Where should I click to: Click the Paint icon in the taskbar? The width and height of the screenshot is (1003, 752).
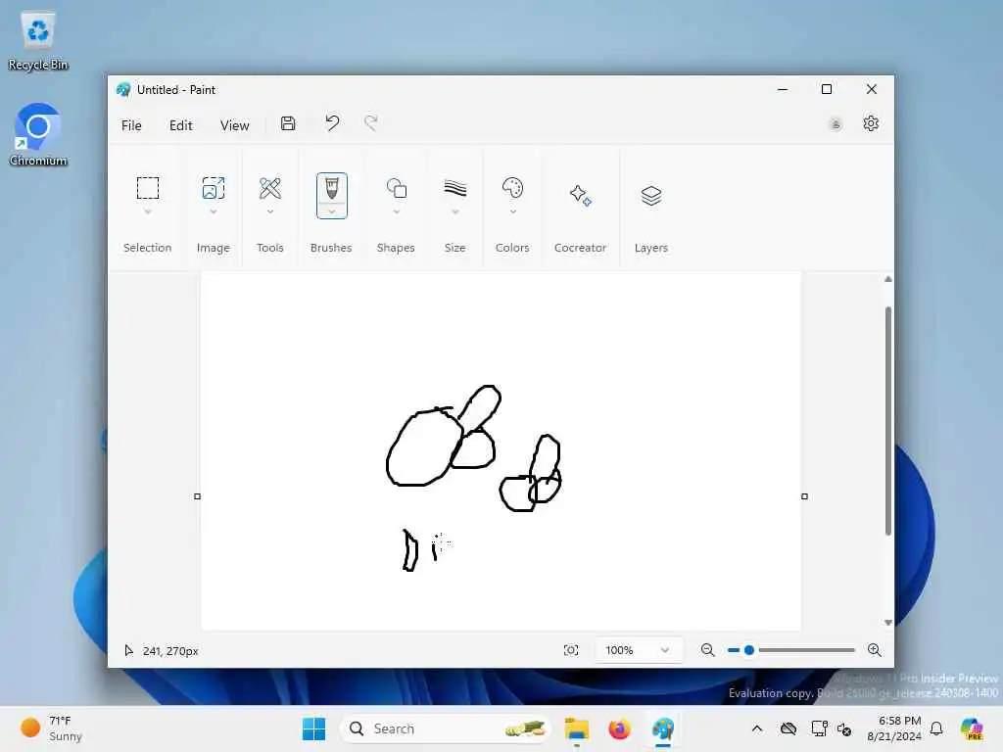point(663,728)
